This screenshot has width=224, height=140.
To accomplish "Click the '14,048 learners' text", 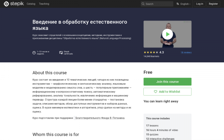I will (x=151, y=56).
